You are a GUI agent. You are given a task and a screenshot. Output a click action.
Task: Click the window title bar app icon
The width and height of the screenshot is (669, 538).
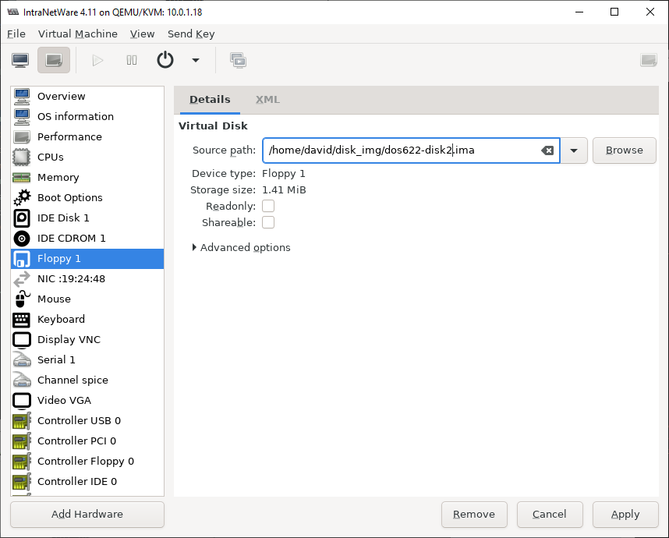tap(13, 12)
